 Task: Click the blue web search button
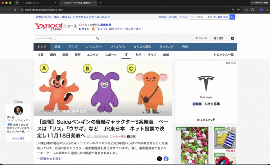point(232,17)
